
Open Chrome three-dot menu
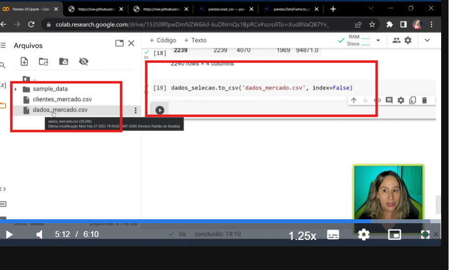[431, 25]
